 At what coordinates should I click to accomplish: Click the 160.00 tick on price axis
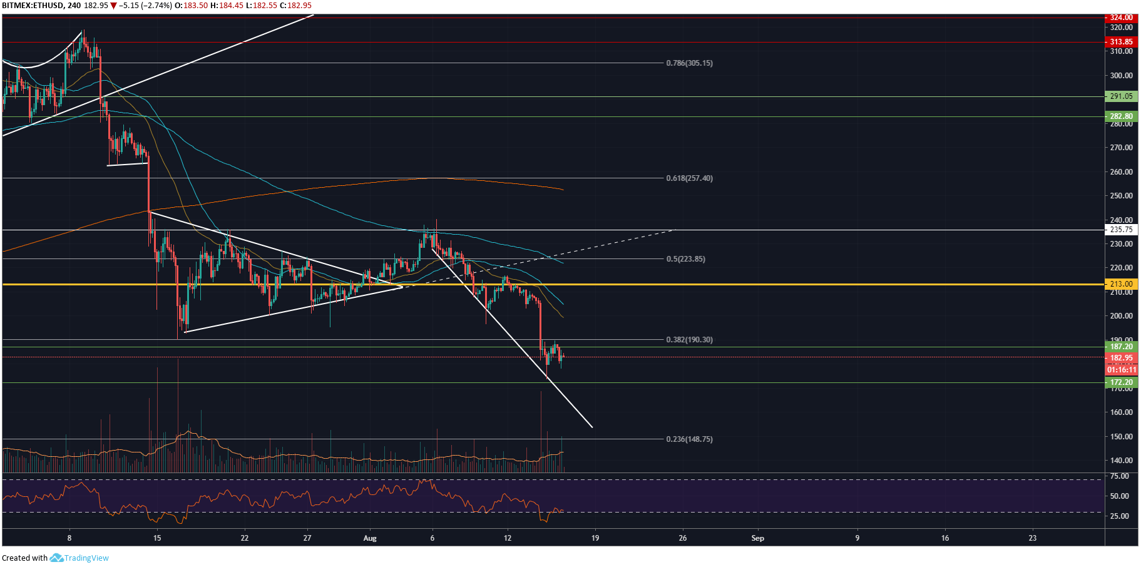tap(1121, 412)
